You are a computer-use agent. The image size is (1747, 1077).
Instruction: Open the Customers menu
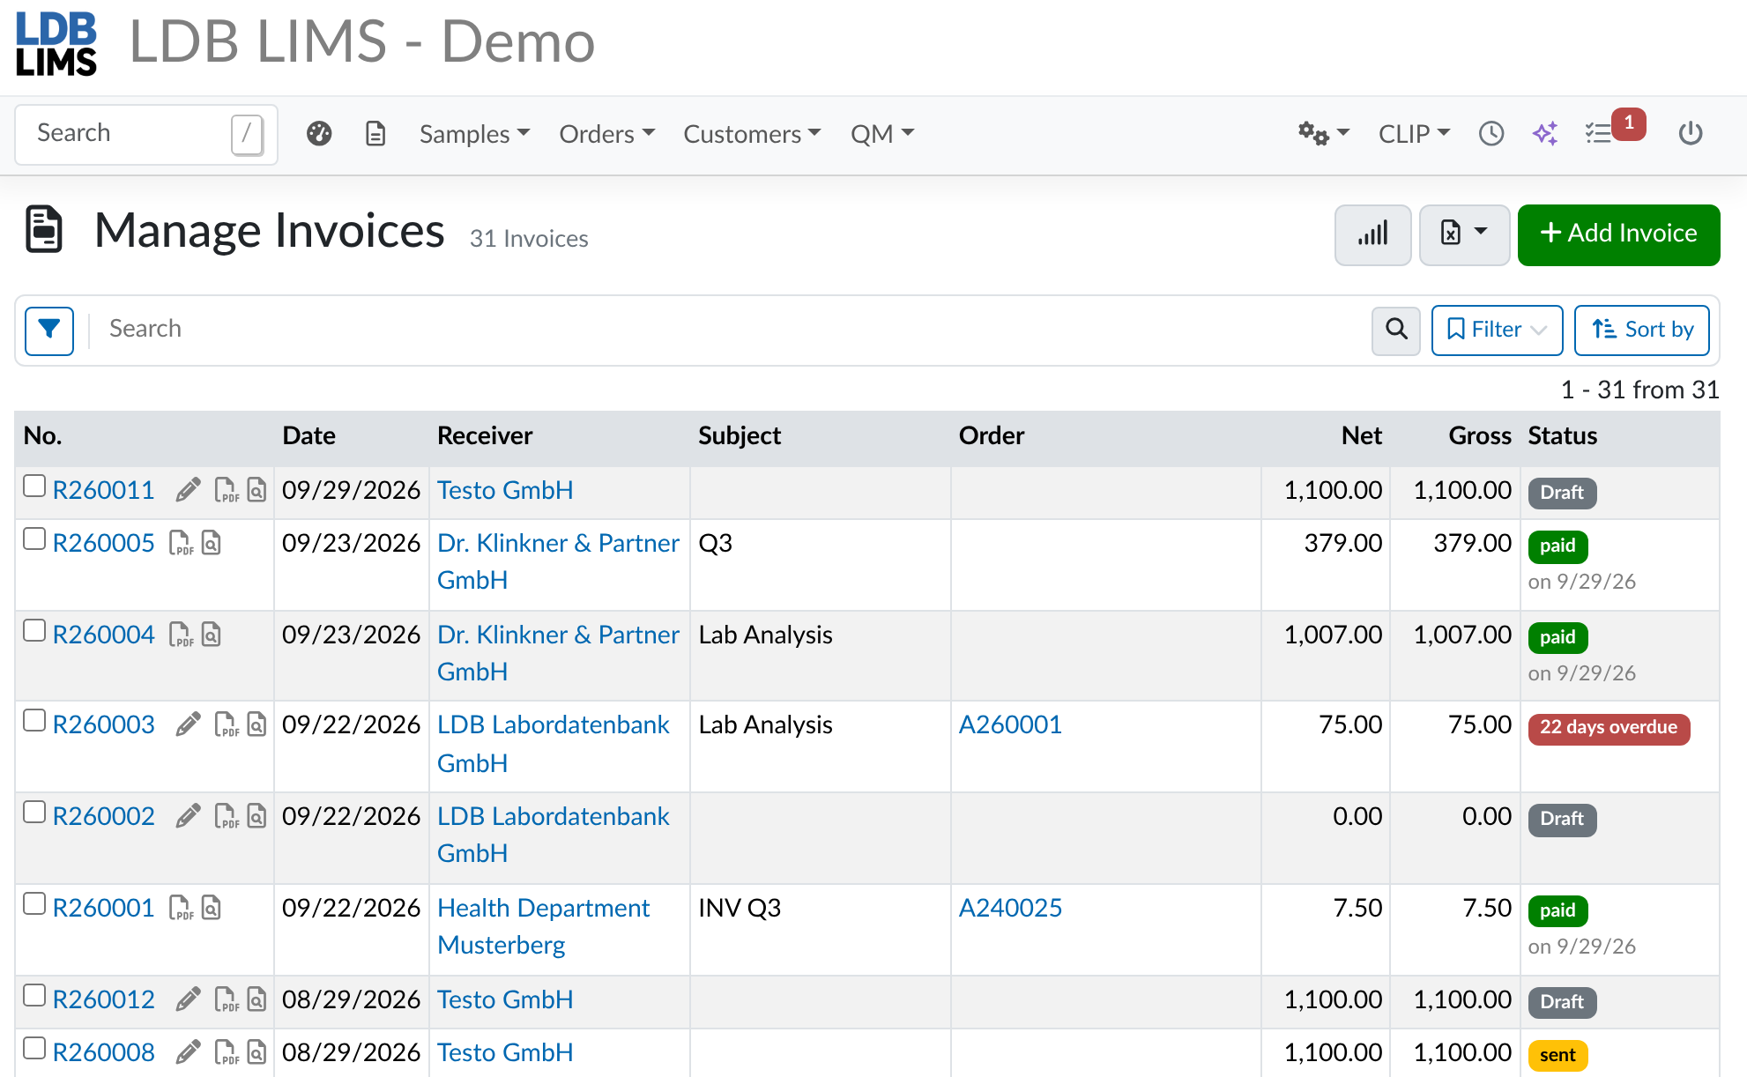click(x=752, y=134)
